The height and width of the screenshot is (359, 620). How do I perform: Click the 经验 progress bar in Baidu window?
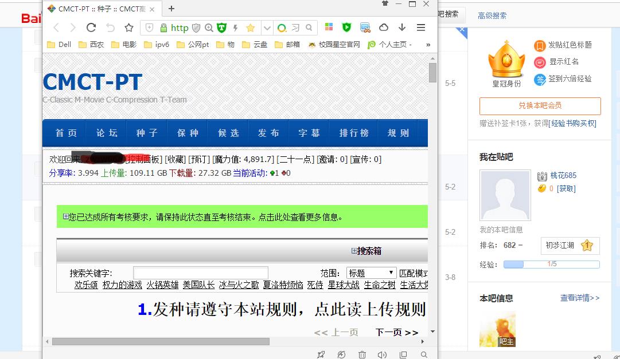552,264
